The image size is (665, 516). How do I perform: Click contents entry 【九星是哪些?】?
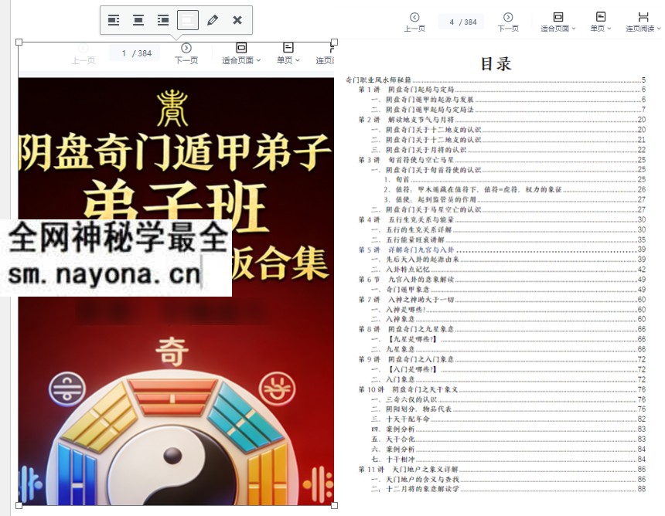point(509,339)
